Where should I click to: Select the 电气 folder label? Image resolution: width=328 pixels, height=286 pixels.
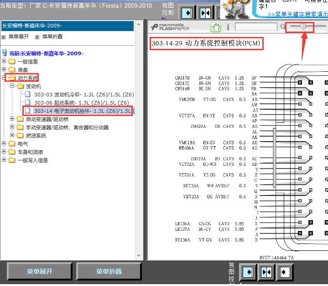pos(23,144)
